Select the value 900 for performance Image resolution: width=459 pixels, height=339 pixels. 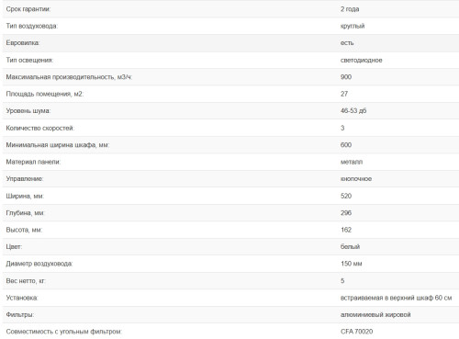(x=346, y=77)
